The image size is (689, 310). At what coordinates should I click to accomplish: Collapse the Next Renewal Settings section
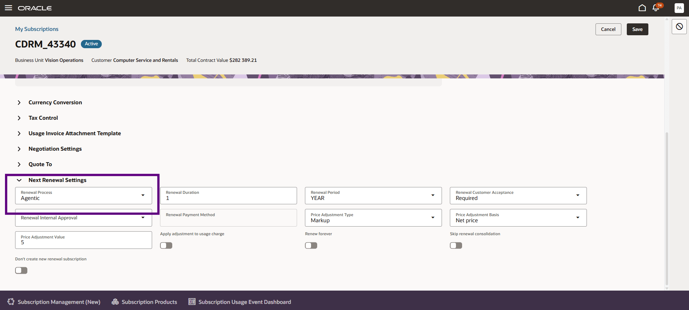(x=19, y=180)
